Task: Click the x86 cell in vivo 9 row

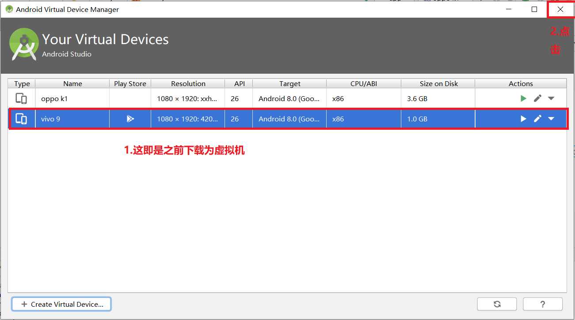Action: 364,119
